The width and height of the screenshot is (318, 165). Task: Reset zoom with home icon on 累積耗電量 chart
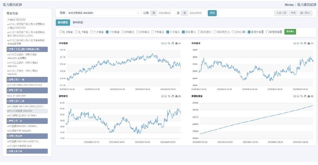point(308,96)
